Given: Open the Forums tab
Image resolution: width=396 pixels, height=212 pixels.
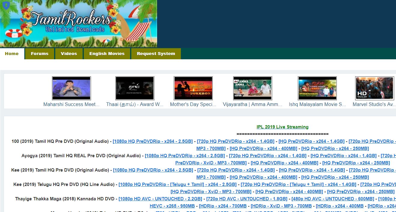Looking at the screenshot, I should [39, 54].
